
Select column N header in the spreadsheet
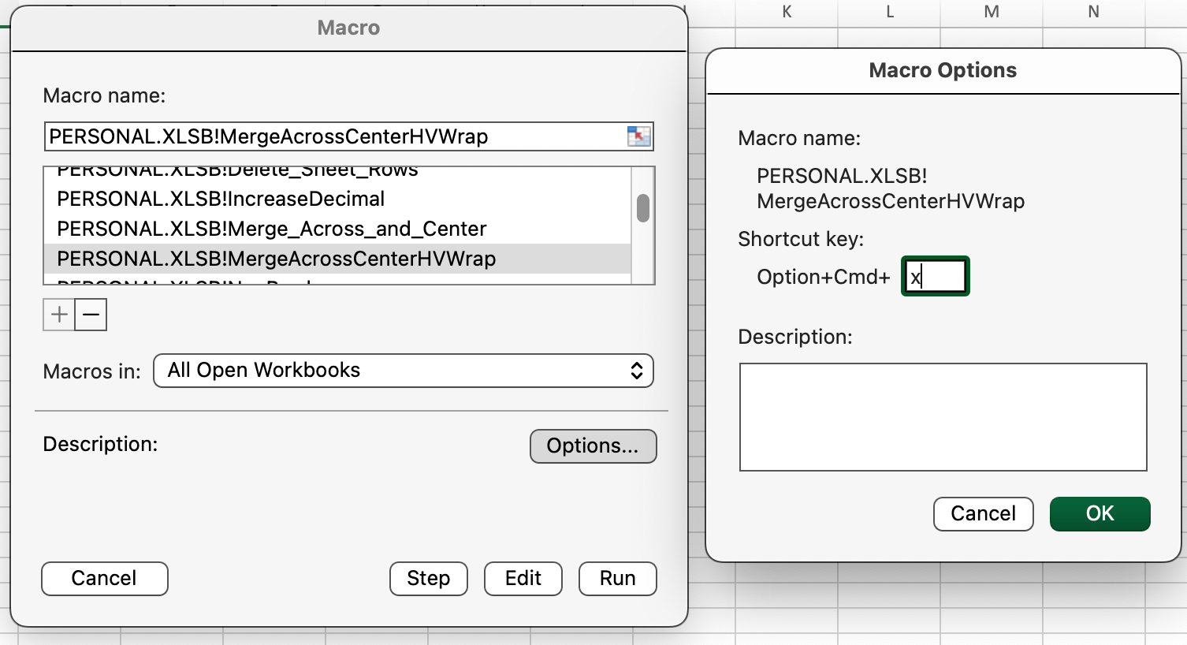[1094, 11]
